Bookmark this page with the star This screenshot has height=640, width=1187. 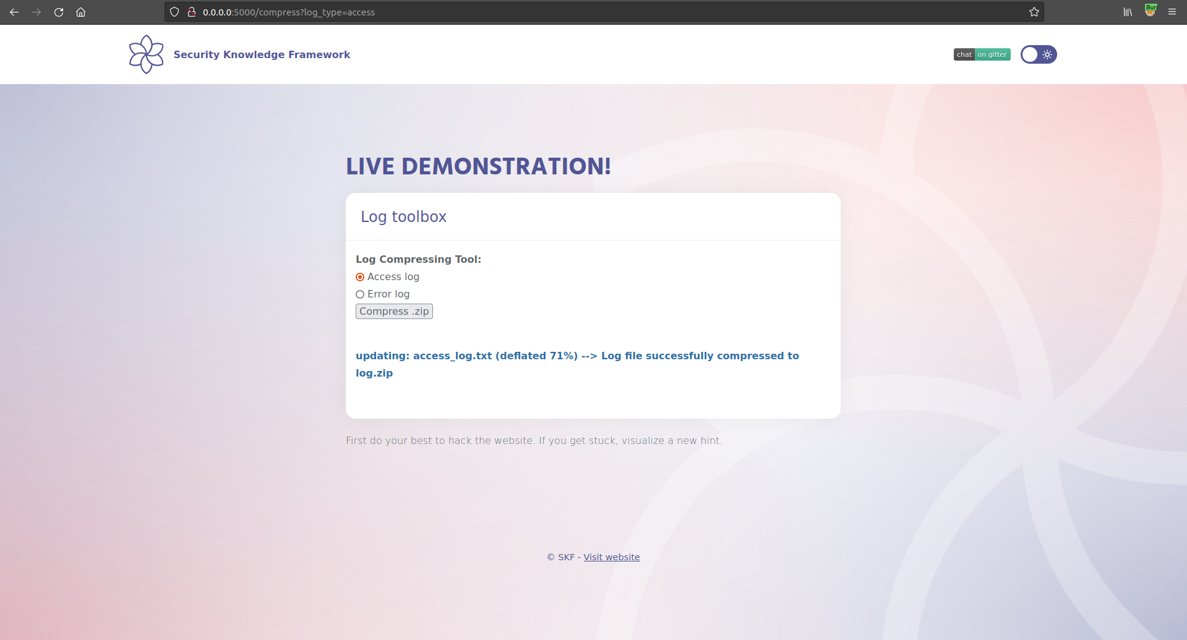click(1034, 12)
